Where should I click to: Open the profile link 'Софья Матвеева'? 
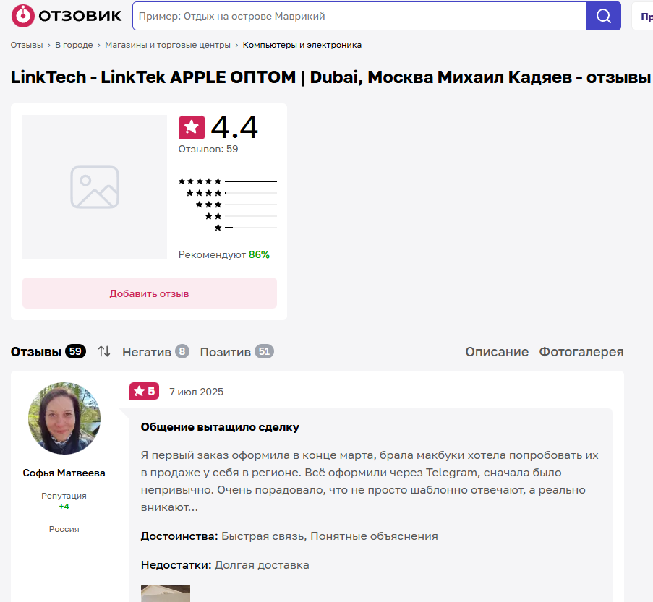64,473
